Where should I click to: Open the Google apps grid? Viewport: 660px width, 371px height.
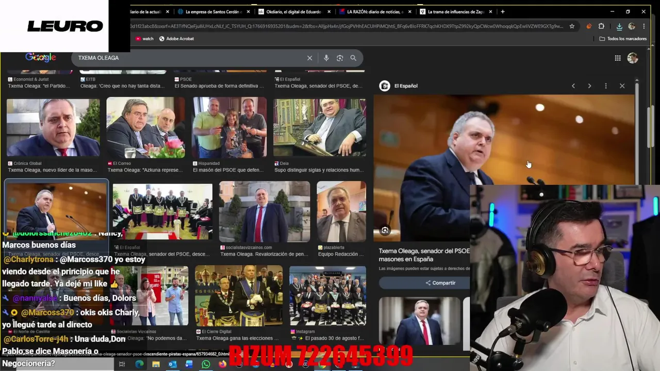[x=618, y=58]
